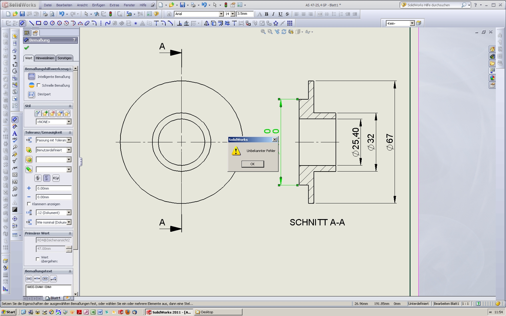The image size is (506, 316).
Task: Open the Ansicht menu
Action: click(x=82, y=5)
